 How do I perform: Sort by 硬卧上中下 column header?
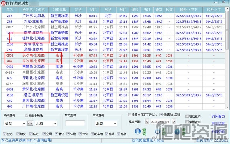pos(189,10)
